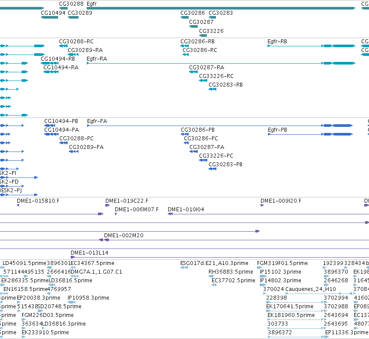Click the DME1-013L14 clone label
Viewport: 369px width, 339px height.
89,253
